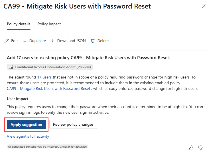Click the Conditional Access Optimization Agent label
The width and height of the screenshot is (211, 153).
point(53,67)
